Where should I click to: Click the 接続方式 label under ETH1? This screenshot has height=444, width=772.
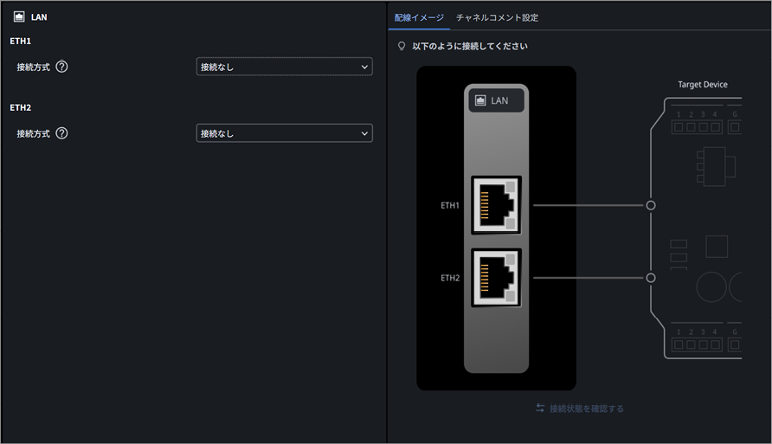pyautogui.click(x=33, y=67)
